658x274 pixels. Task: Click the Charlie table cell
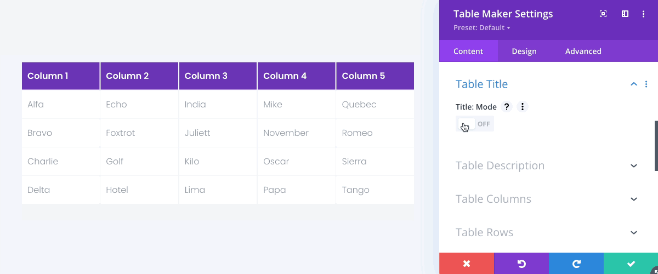[61, 162]
